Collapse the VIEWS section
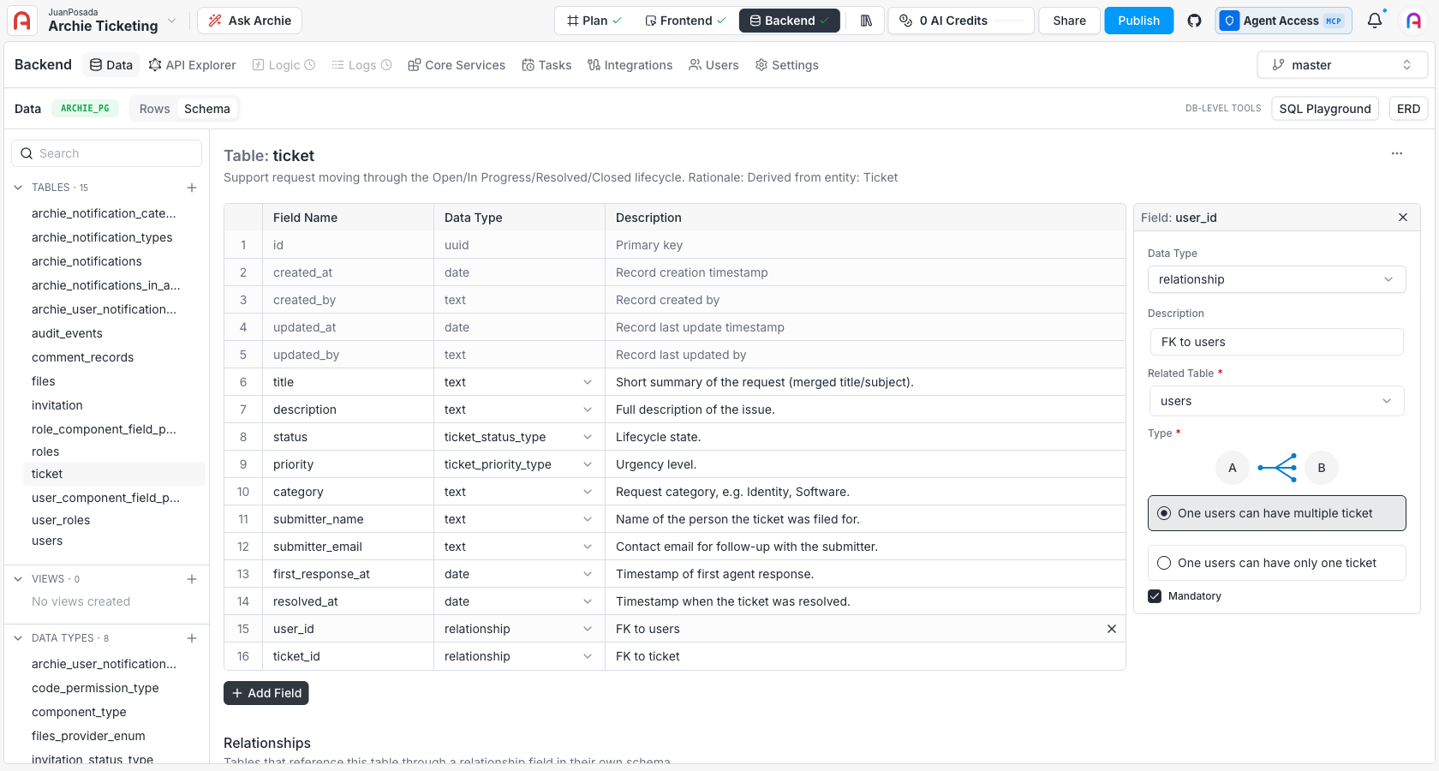This screenshot has width=1439, height=771. click(x=18, y=579)
